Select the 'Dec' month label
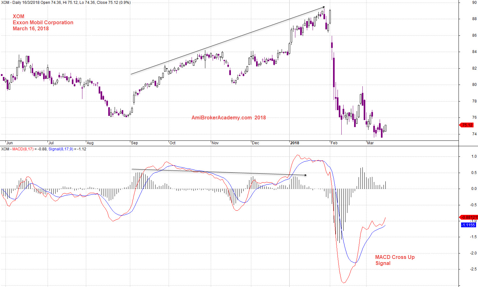This screenshot has width=478, height=287. point(255,143)
